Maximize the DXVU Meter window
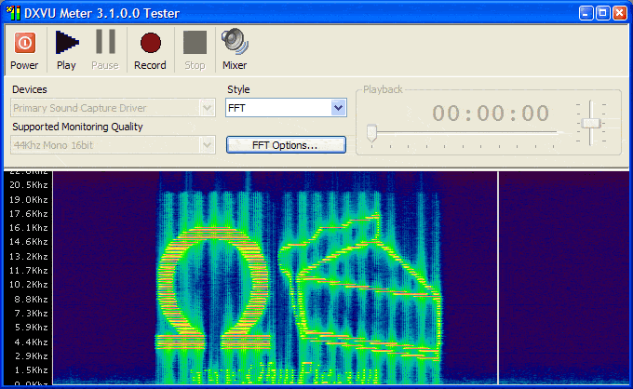The width and height of the screenshot is (633, 389). click(x=601, y=13)
